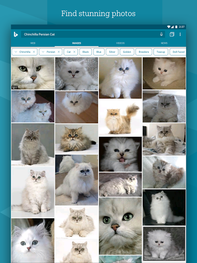
Task: Apply the Black filter chip
Action: tap(86, 52)
